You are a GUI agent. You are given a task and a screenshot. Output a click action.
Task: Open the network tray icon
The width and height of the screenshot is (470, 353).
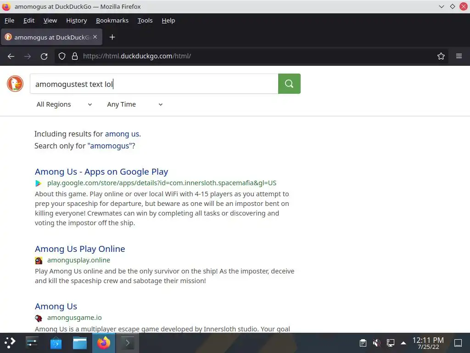point(390,343)
